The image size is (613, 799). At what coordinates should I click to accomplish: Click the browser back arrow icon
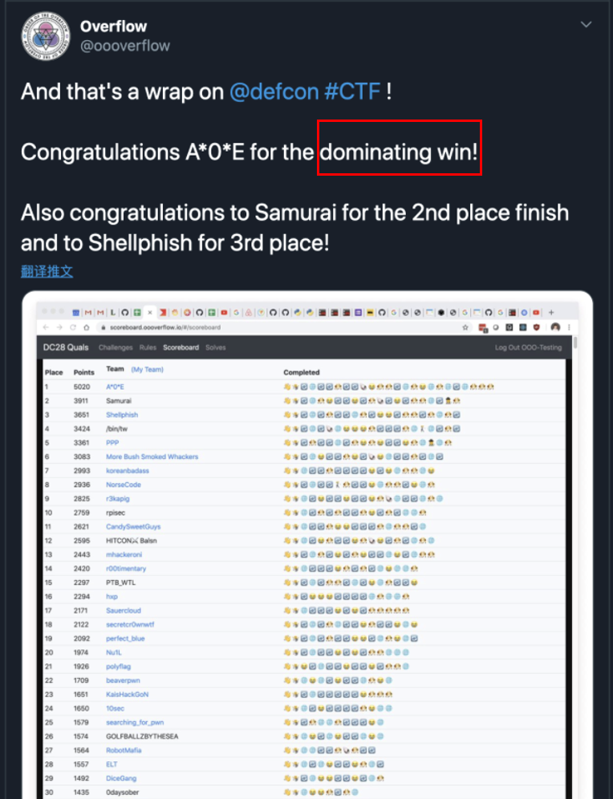[x=45, y=328]
